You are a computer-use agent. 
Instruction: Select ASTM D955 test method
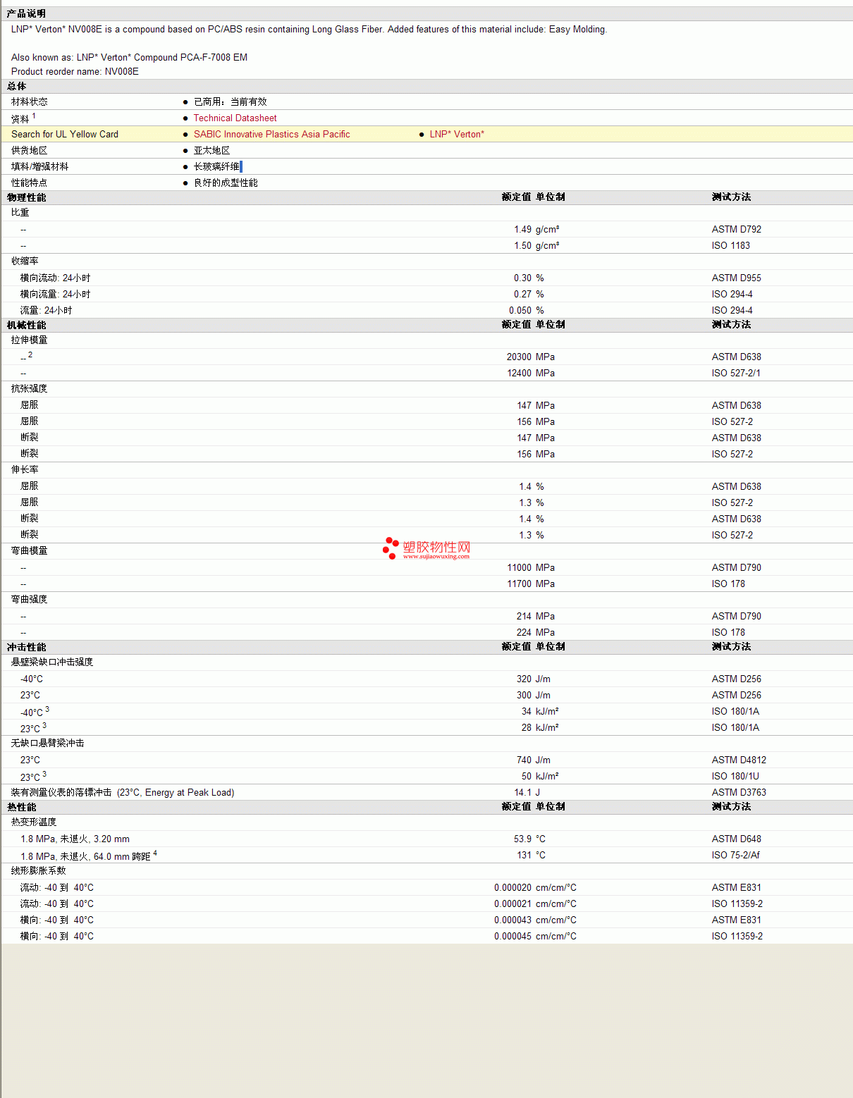(x=736, y=278)
